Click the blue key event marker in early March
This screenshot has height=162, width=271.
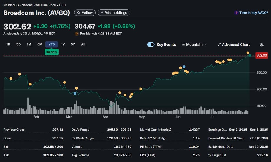point(75,93)
